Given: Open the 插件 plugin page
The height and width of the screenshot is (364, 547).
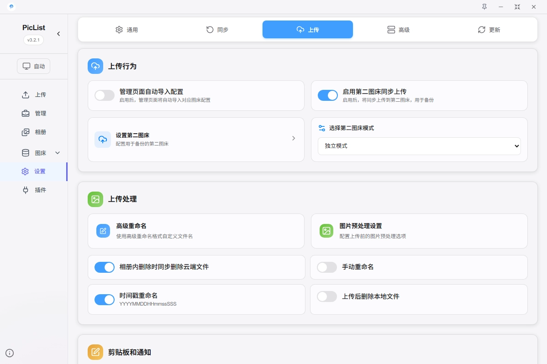Looking at the screenshot, I should pyautogui.click(x=34, y=190).
